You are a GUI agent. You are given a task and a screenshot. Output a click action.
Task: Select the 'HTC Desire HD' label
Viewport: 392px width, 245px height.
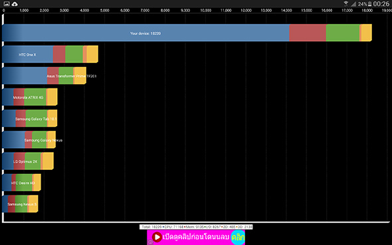(x=23, y=183)
